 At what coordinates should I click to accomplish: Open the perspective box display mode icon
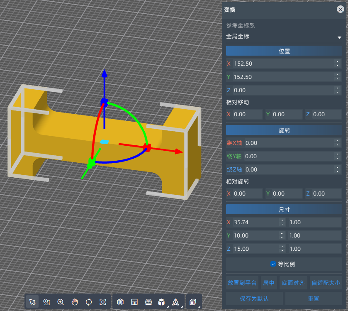pos(193,302)
